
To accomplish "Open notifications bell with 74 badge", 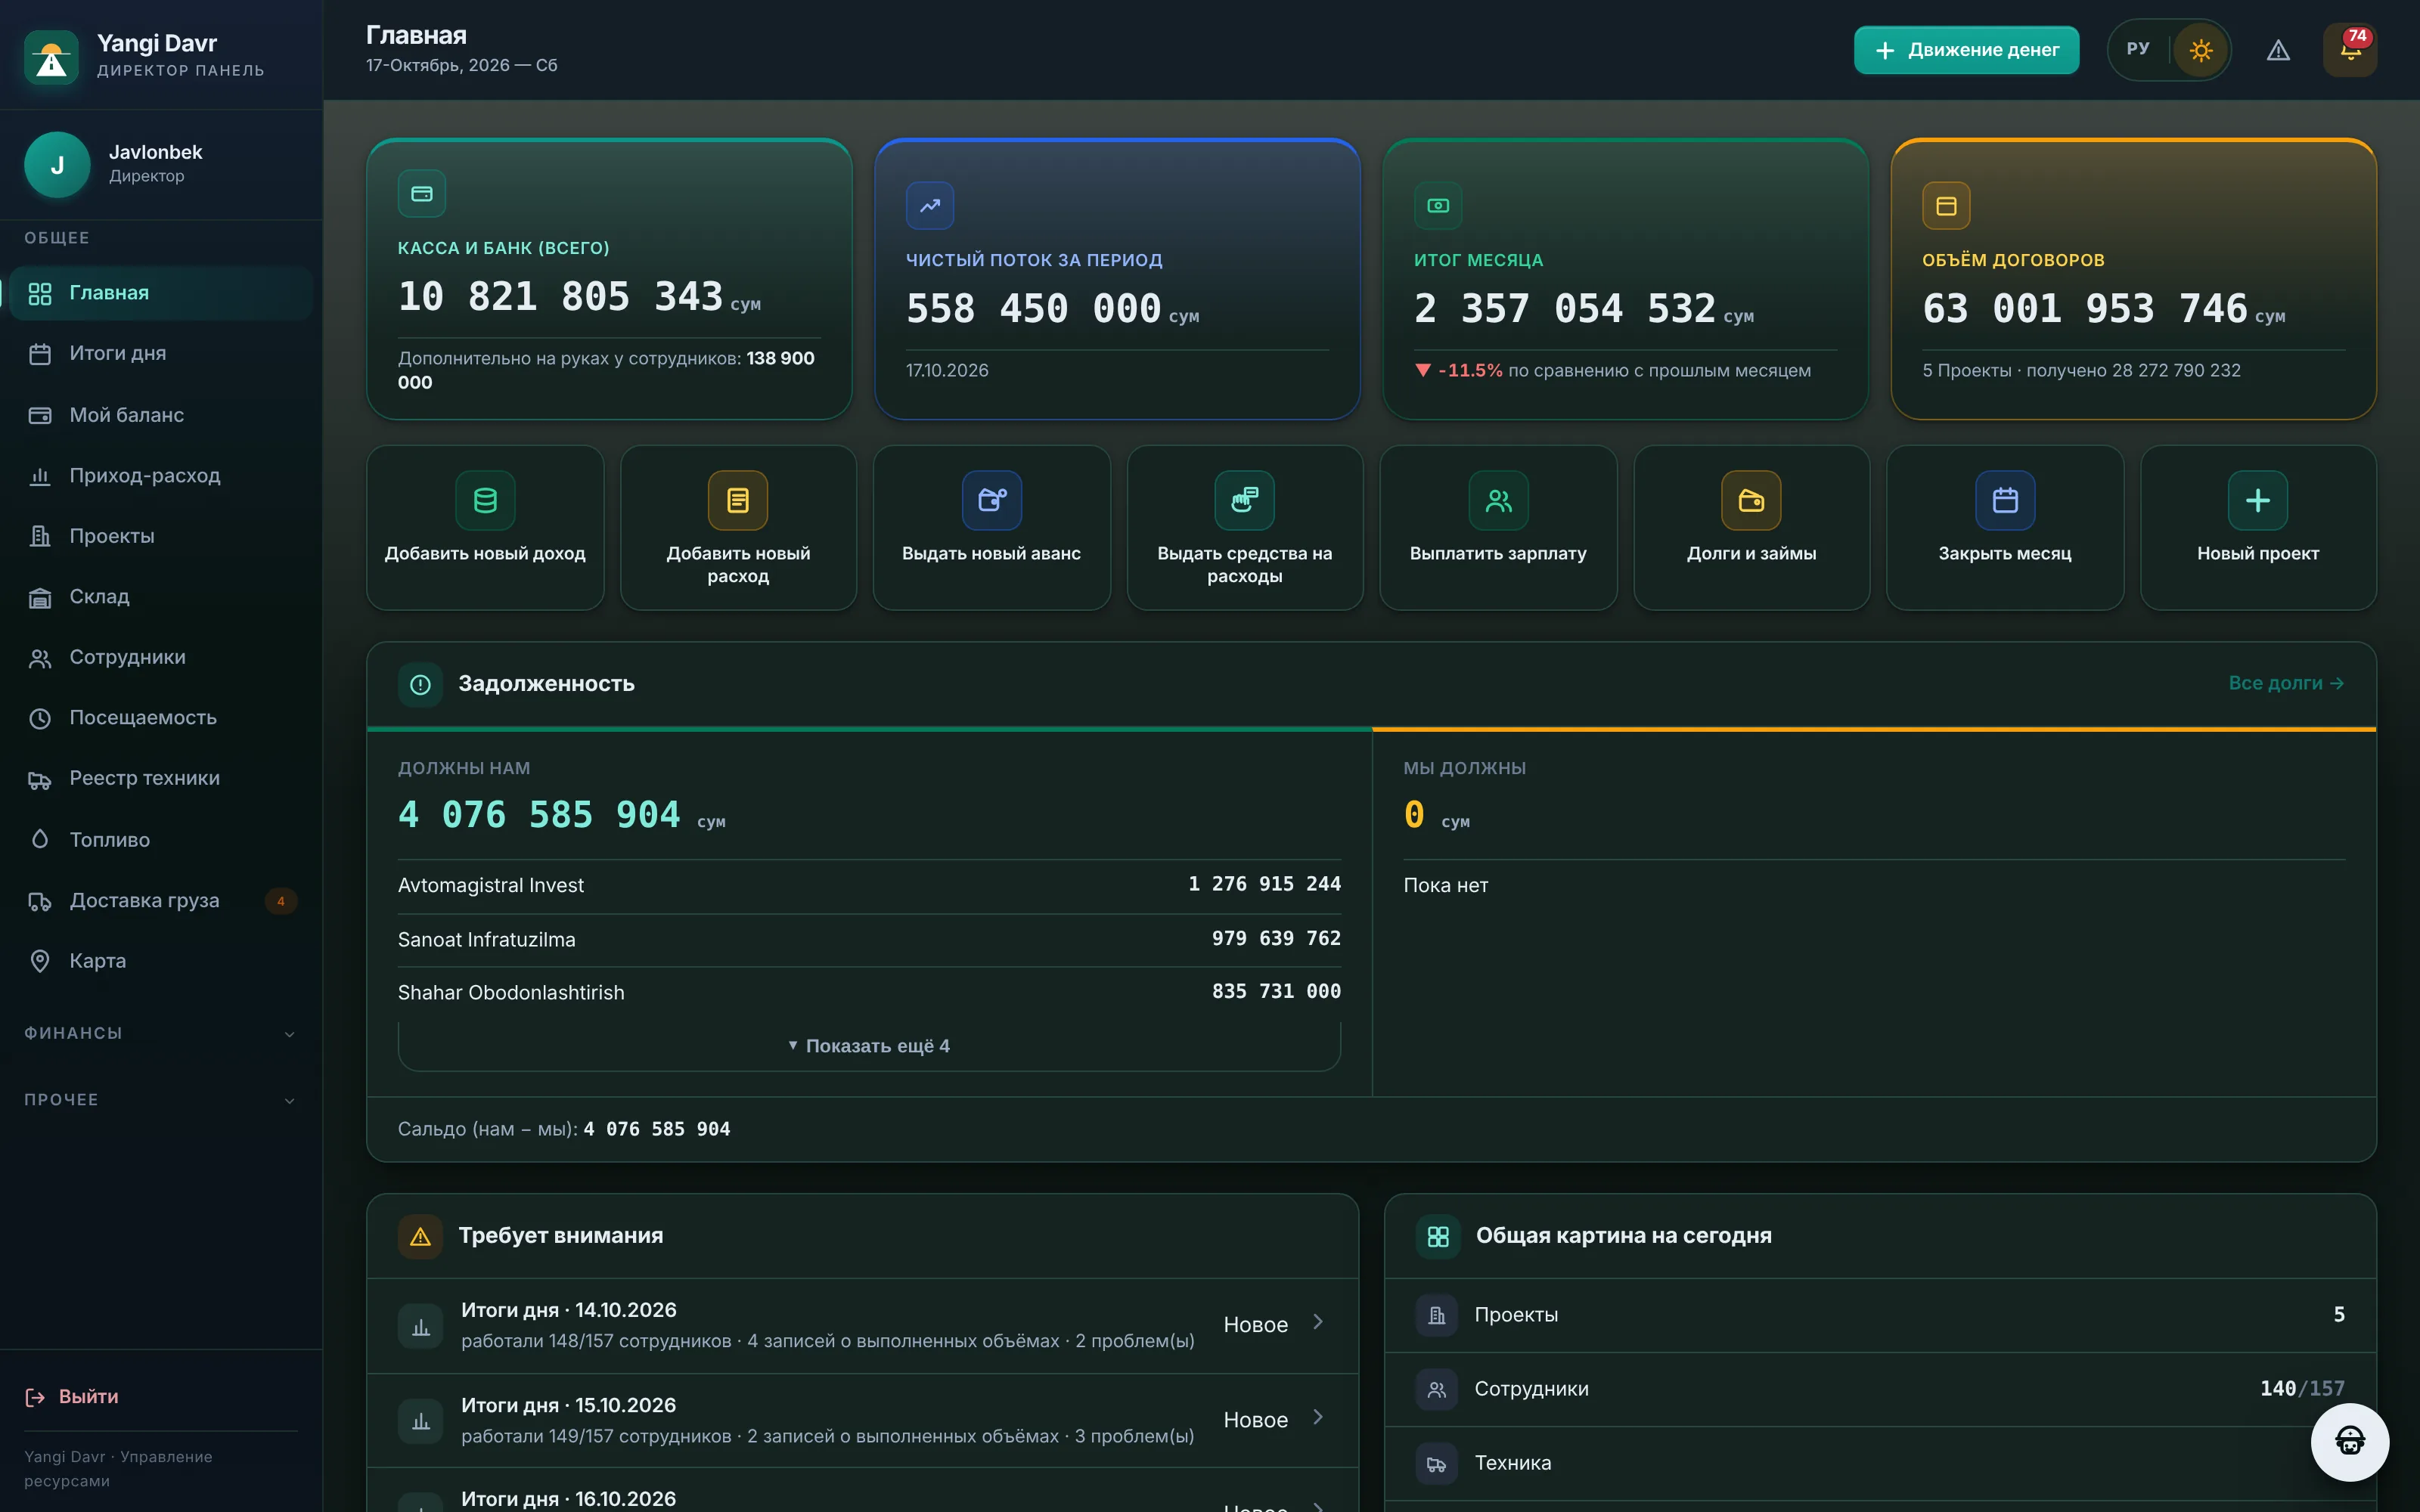I will click(2350, 50).
